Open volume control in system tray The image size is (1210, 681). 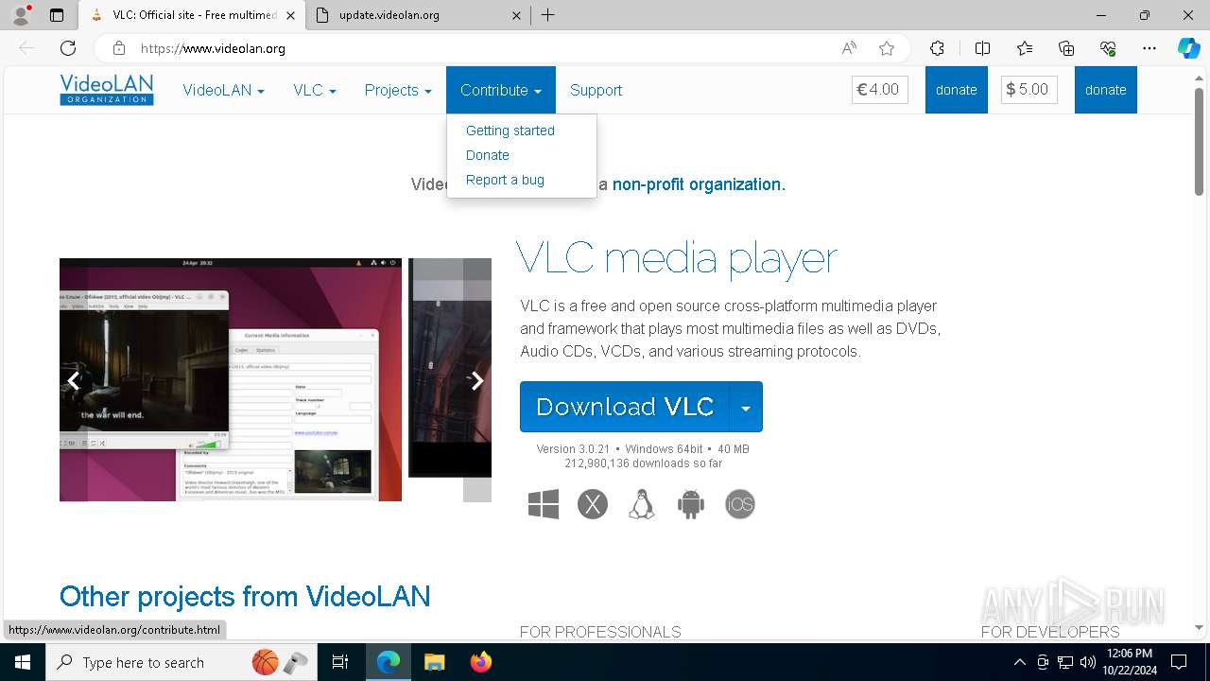pyautogui.click(x=1088, y=662)
